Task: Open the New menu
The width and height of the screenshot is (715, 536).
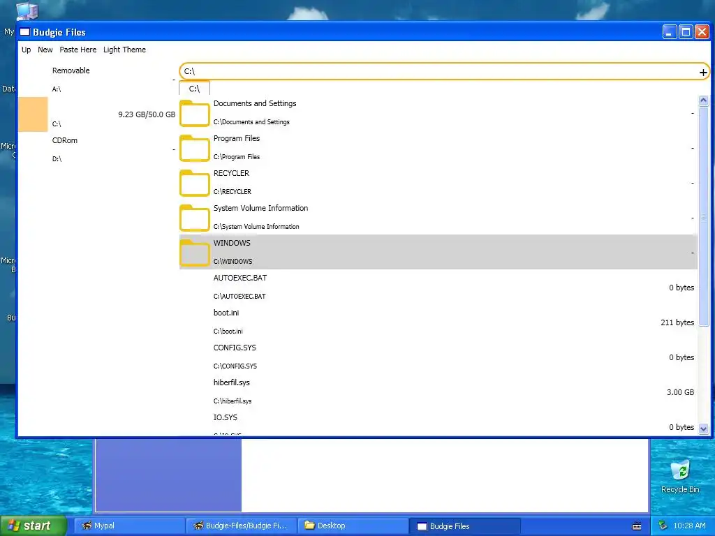Action: click(45, 50)
